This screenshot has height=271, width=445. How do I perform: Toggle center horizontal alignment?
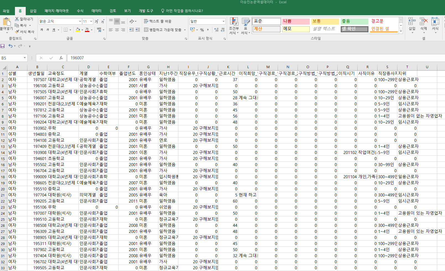click(117, 30)
